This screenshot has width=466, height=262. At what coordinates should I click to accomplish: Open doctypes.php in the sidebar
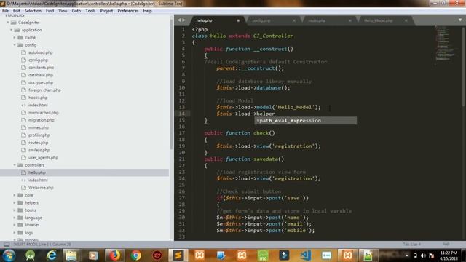pyautogui.click(x=41, y=82)
